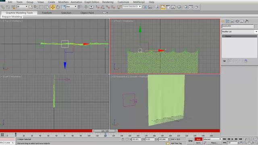Screen dimensions: 258x145
Task: Click the Mirror tool icon
Action: click(145, 7)
